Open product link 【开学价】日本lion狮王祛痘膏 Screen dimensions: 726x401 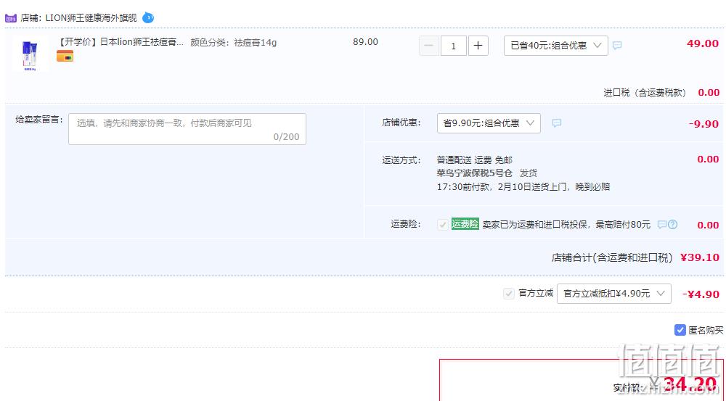click(x=120, y=42)
